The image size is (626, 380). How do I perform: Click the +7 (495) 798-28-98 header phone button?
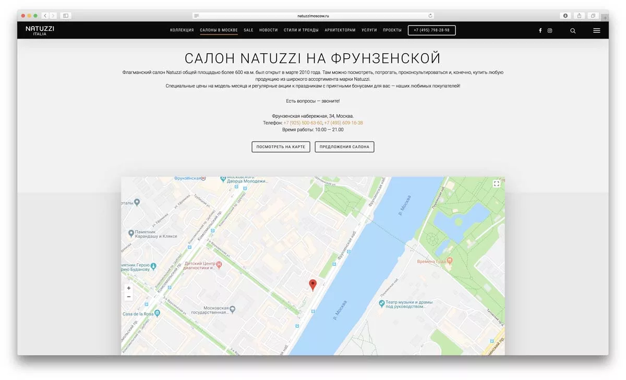431,30
